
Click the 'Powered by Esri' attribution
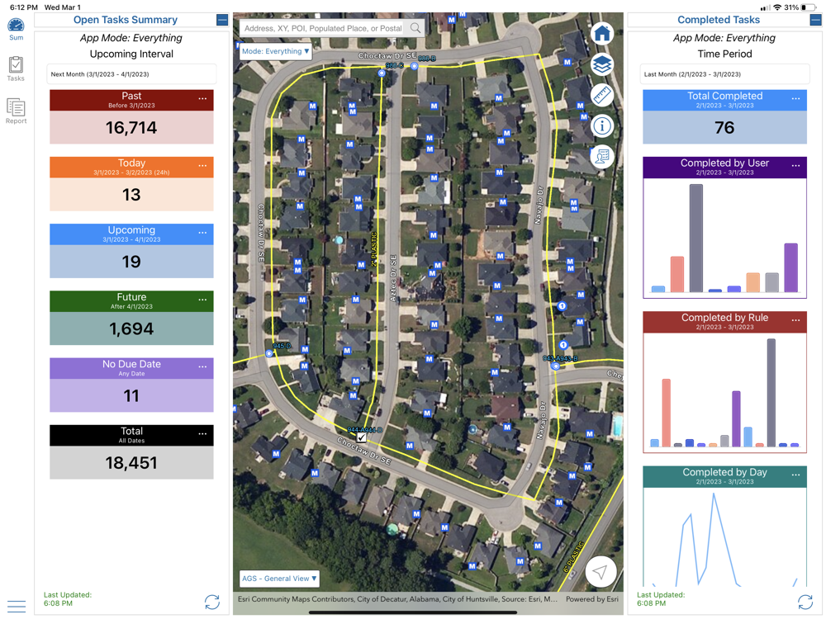click(x=592, y=599)
